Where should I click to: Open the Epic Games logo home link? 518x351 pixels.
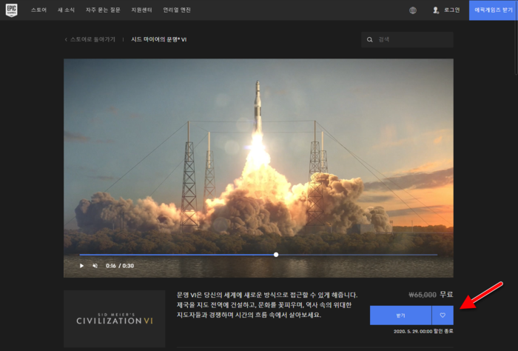point(12,10)
